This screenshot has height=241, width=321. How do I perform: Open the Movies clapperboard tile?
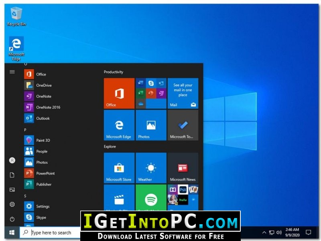(119, 197)
